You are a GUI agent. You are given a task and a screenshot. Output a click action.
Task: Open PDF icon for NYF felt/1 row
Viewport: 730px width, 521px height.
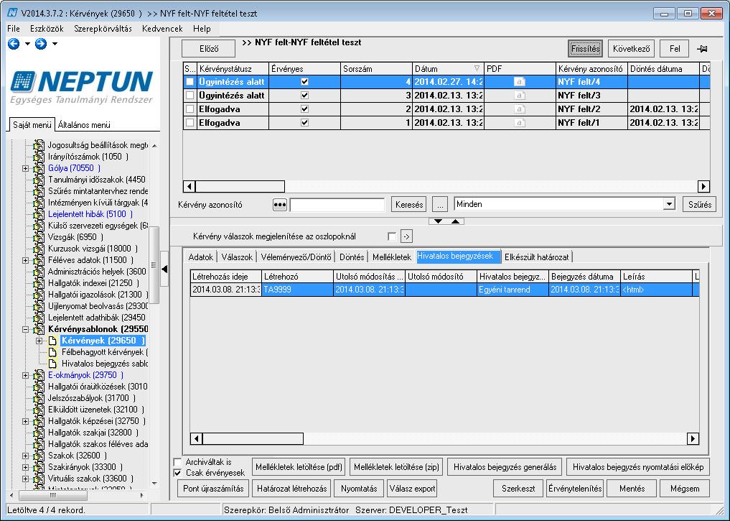(x=520, y=123)
